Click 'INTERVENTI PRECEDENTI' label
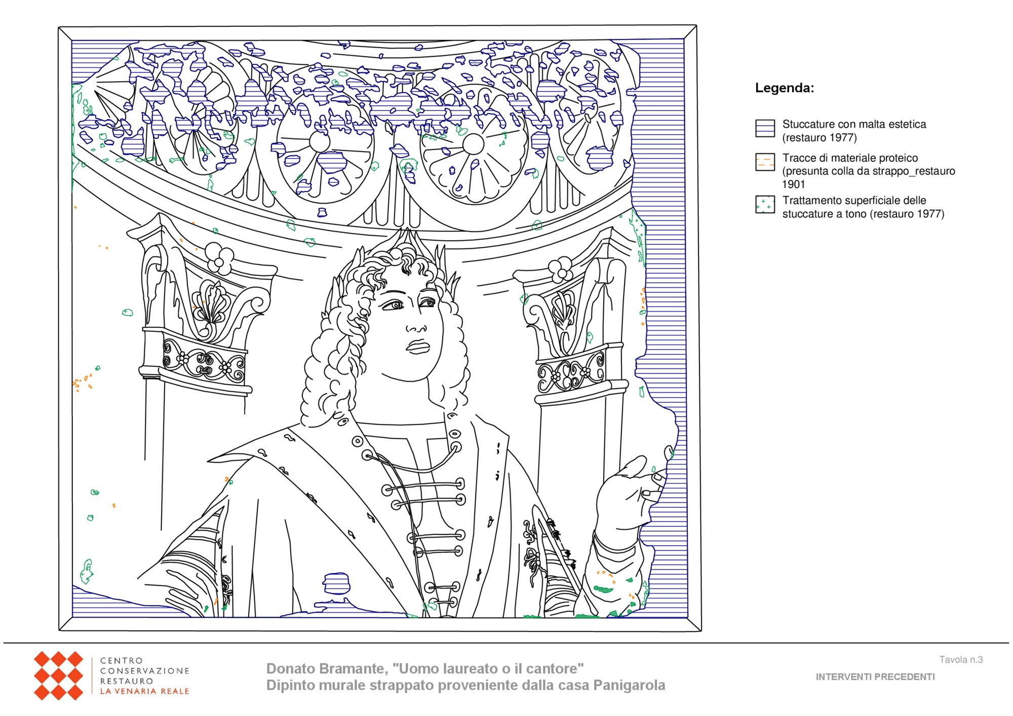 pos(875,676)
